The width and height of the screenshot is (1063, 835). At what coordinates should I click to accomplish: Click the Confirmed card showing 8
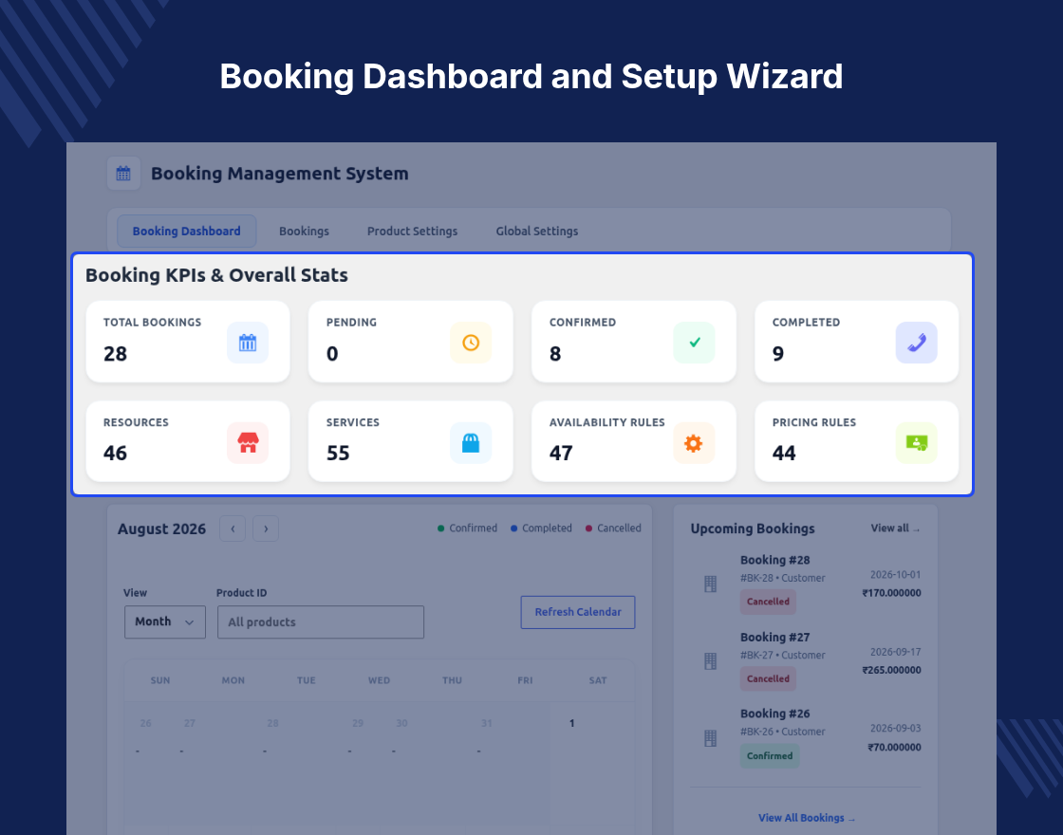pos(634,342)
